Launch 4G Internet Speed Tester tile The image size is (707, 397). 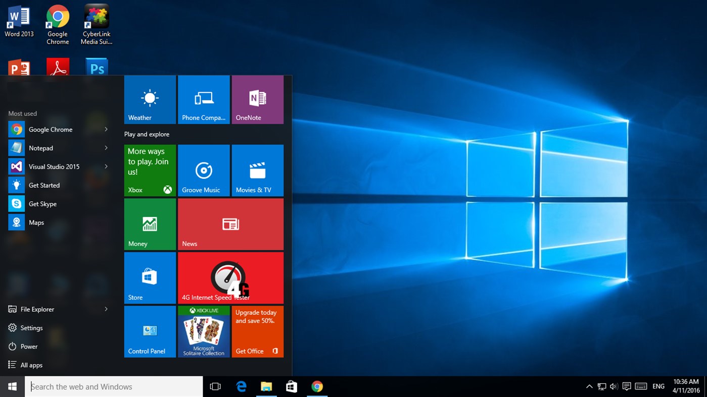[230, 278]
